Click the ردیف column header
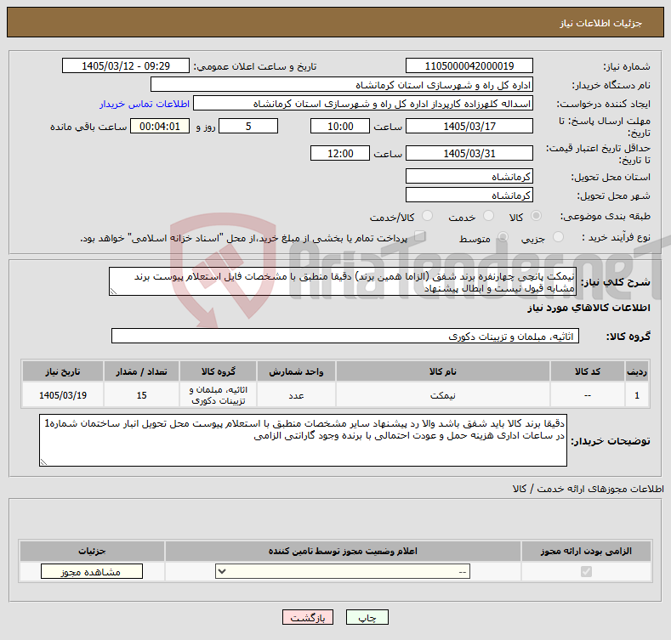This screenshot has height=640, width=671. coord(637,371)
